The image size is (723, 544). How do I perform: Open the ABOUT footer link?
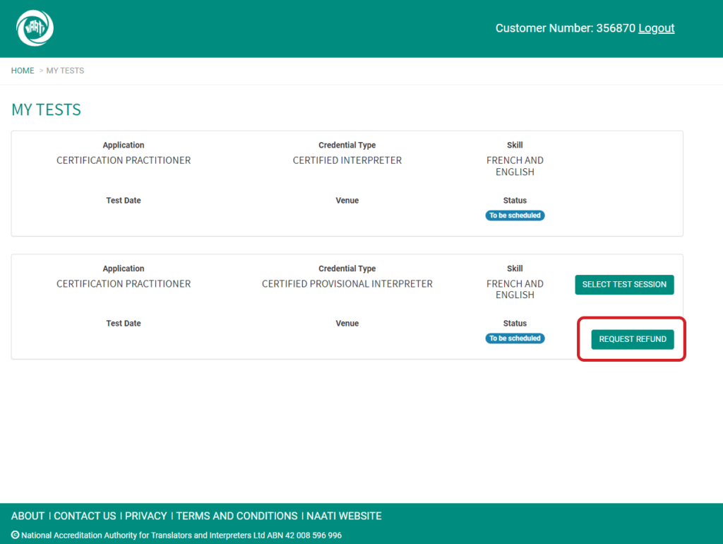[28, 516]
